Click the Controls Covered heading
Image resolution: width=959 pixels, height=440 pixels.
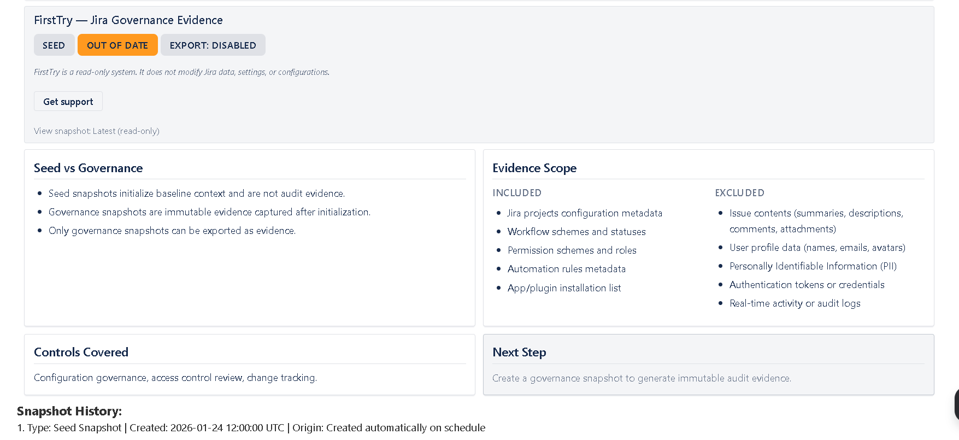coord(81,352)
